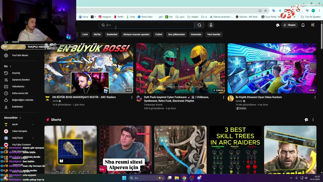Expand the Abonelikler section chevron
Image resolution: width=323 pixels, height=182 pixels.
(20, 118)
